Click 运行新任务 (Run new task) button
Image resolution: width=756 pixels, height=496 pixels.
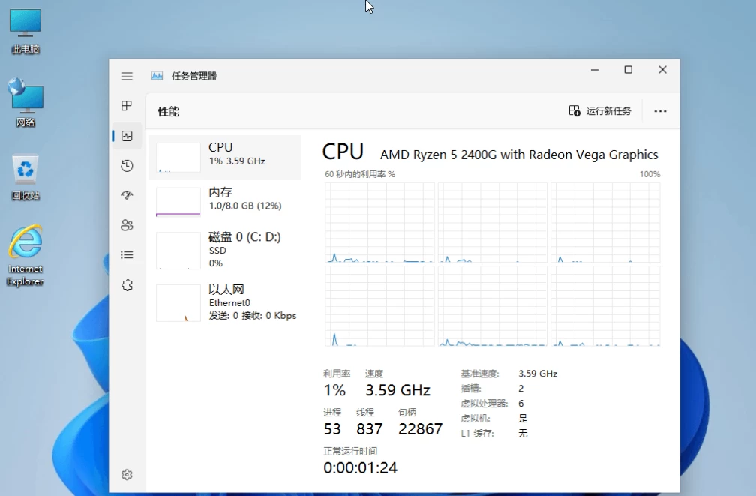[x=600, y=111]
